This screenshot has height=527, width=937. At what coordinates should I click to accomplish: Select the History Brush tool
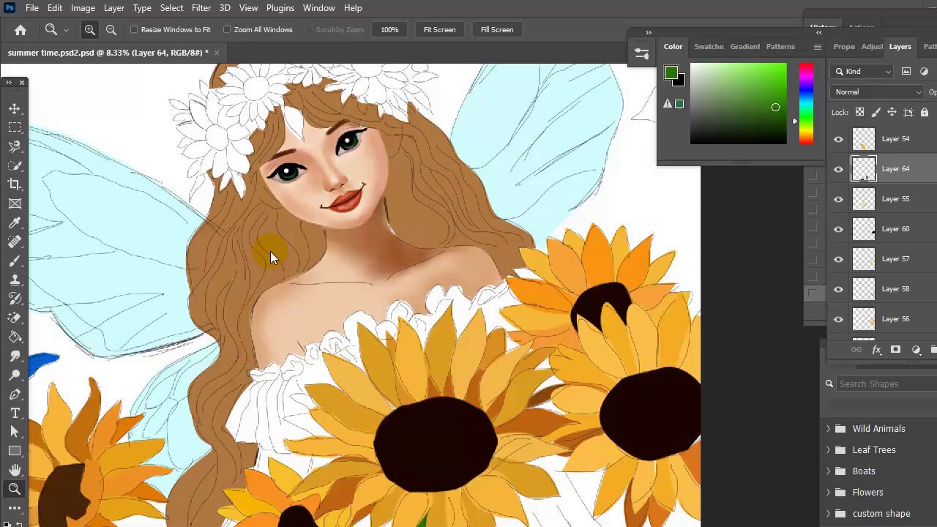click(15, 299)
